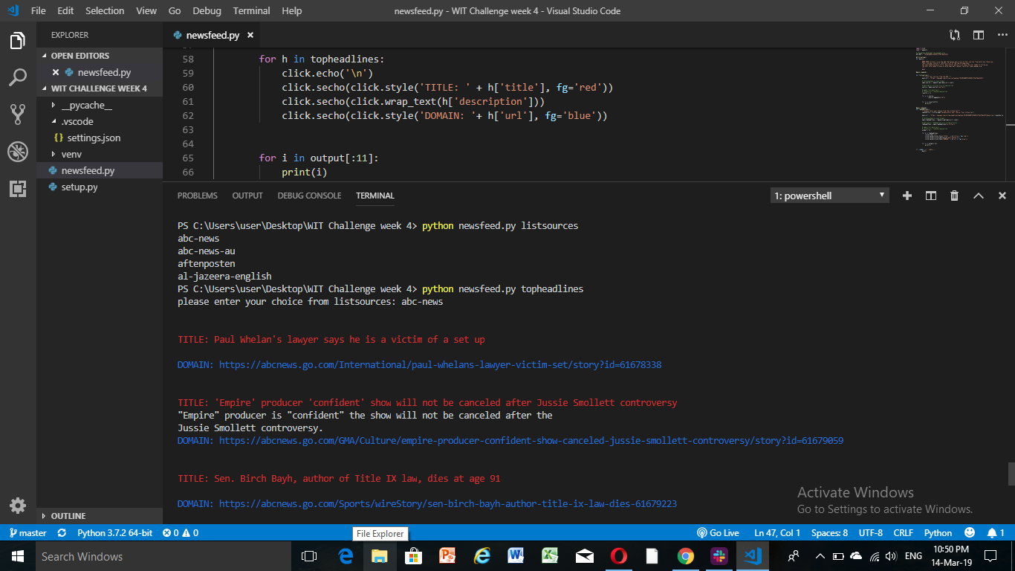Screen dimensions: 1015x571
Task: Open the Help menu
Action: [x=292, y=10]
